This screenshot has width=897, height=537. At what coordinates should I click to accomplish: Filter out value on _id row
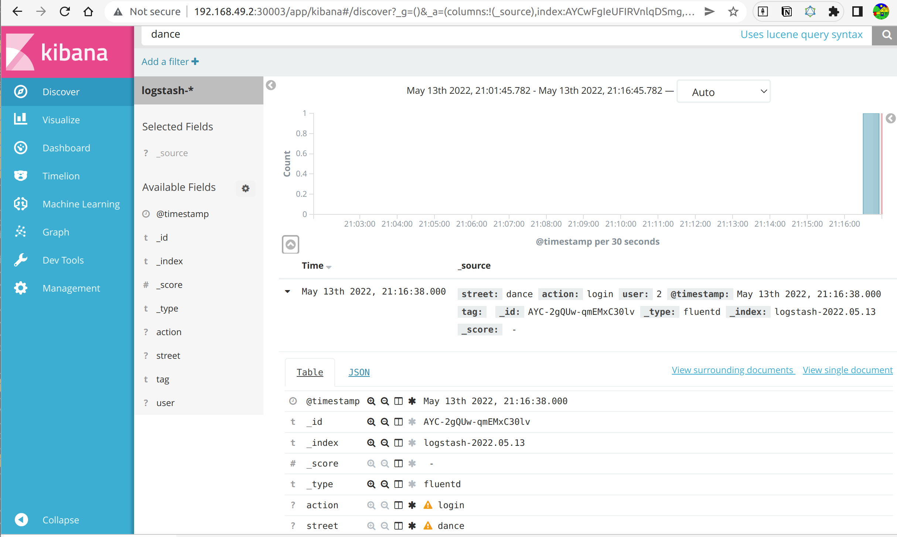385,422
